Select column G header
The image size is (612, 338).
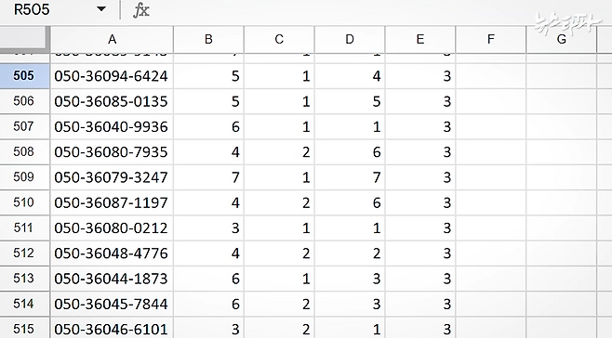point(562,39)
